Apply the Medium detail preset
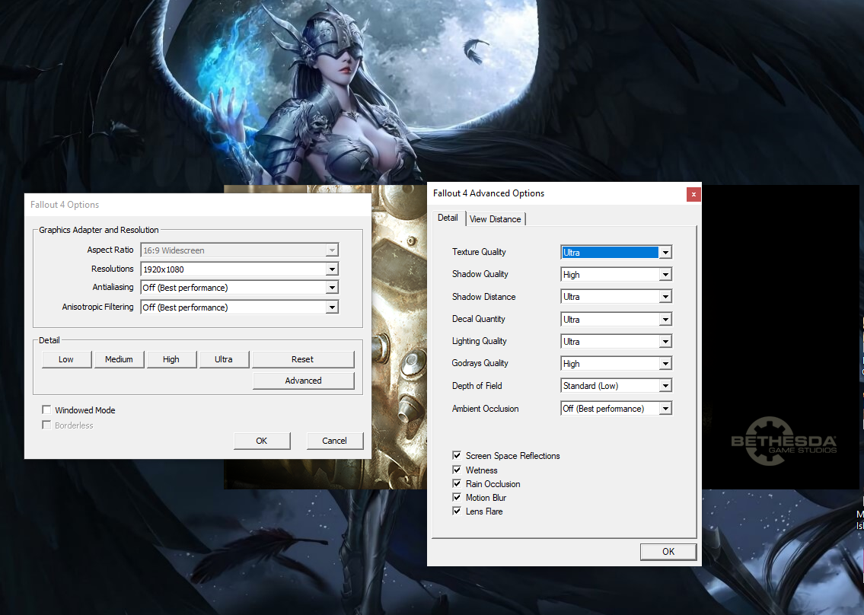The height and width of the screenshot is (615, 864). 119,359
